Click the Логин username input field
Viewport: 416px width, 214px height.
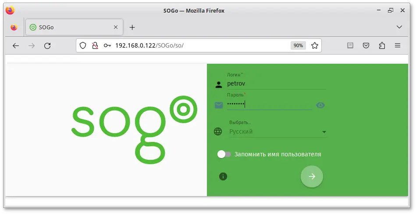coord(276,83)
